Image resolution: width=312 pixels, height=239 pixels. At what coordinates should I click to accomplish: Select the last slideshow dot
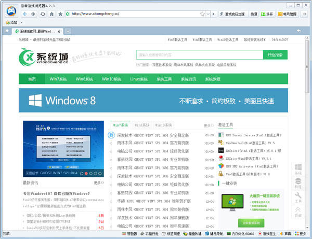point(100,173)
